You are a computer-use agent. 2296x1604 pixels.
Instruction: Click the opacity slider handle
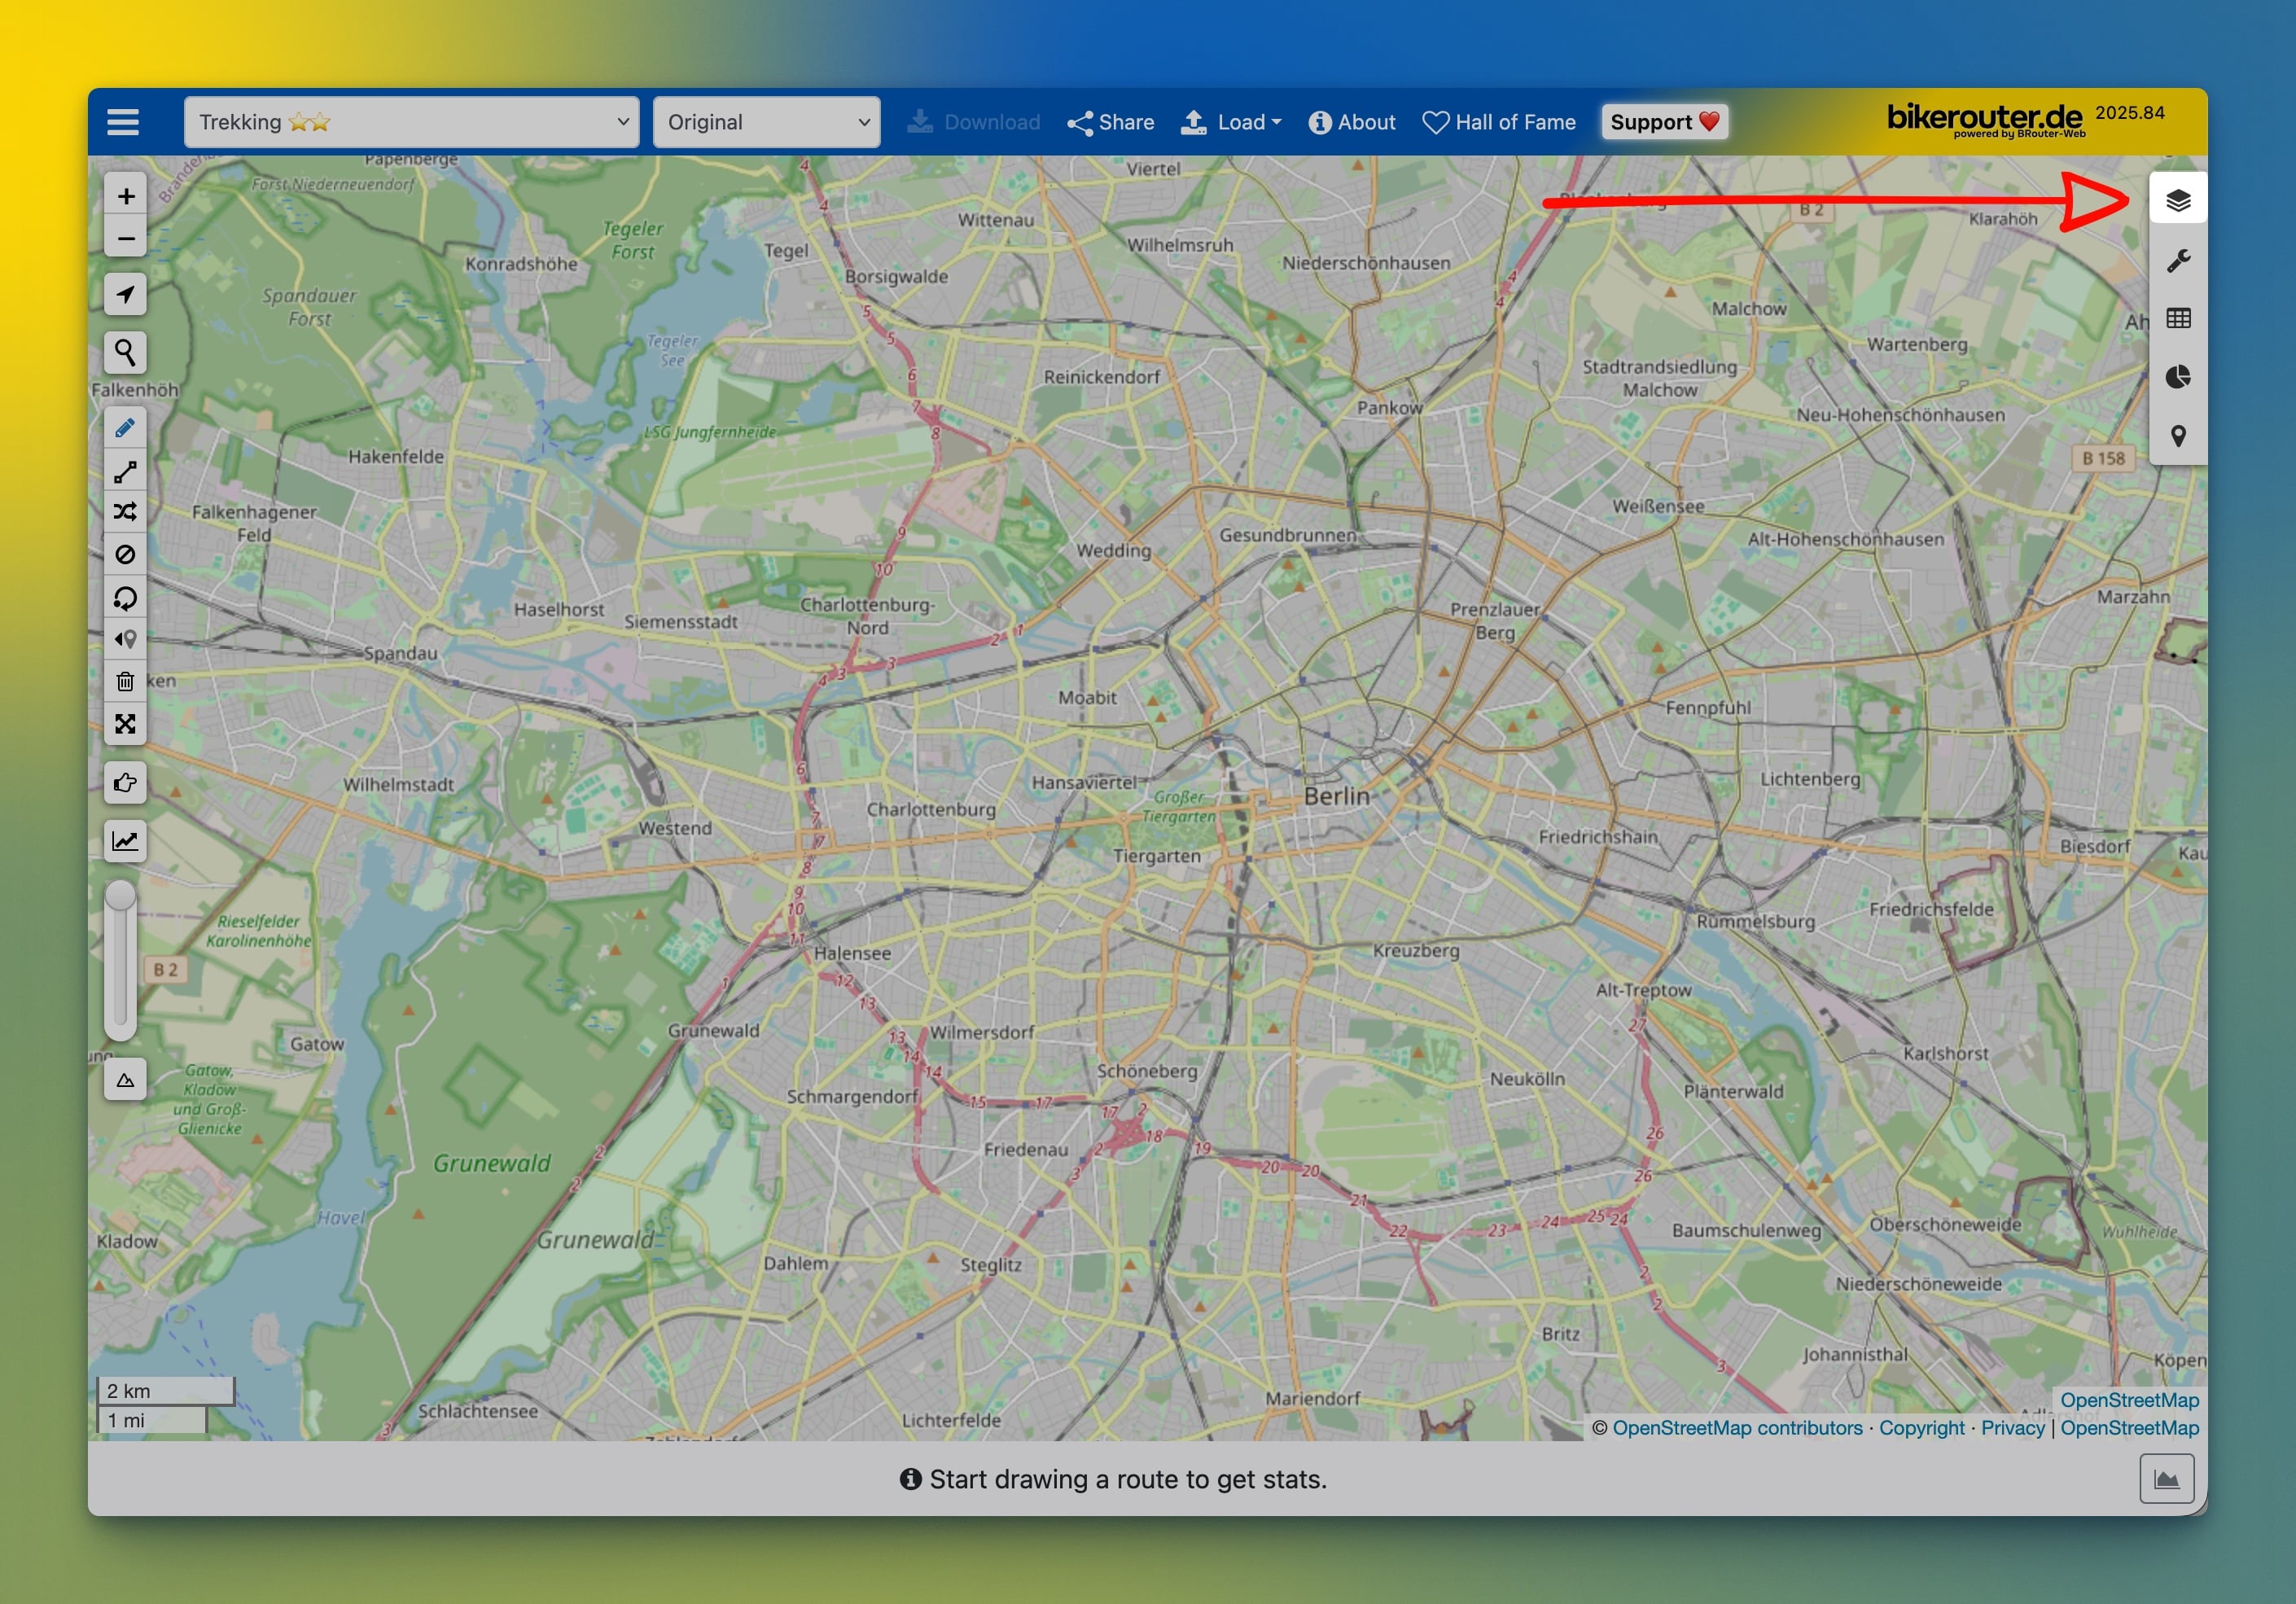120,895
